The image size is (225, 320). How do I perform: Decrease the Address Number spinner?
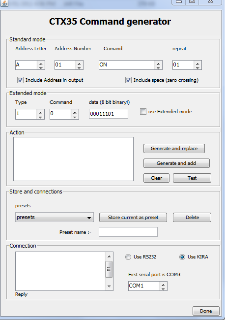(79, 67)
